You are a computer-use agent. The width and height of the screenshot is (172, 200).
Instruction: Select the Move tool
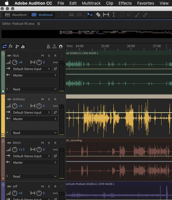[x=90, y=15]
